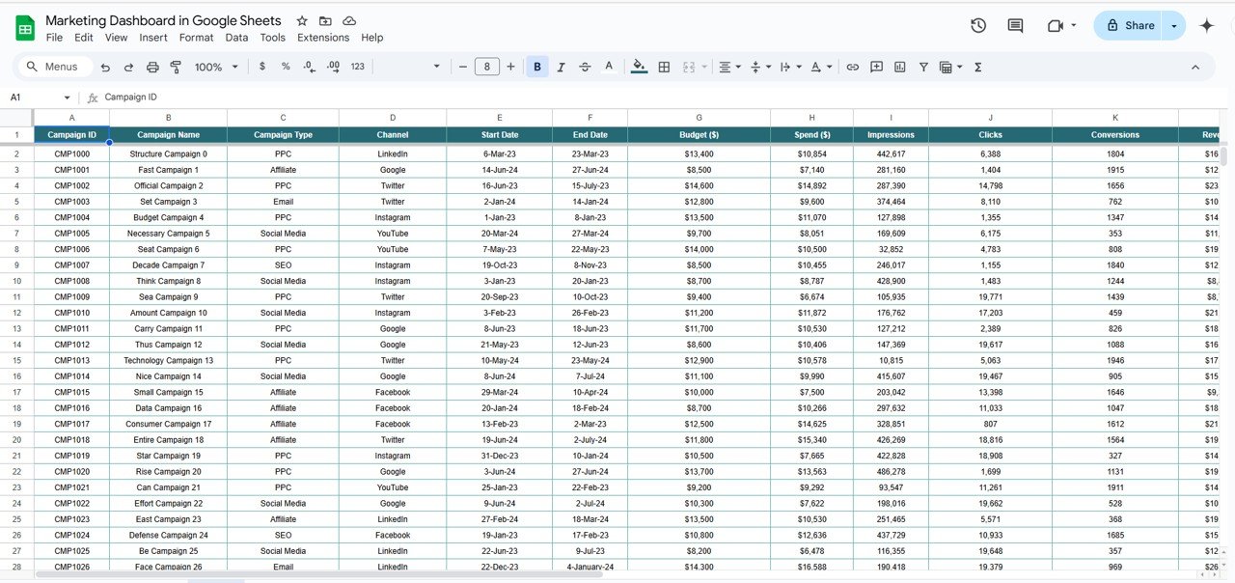This screenshot has height=583, width=1235.
Task: Open the Tools menu
Action: (273, 38)
